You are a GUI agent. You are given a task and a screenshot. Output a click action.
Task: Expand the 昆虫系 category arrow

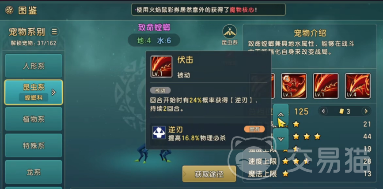click(54, 93)
